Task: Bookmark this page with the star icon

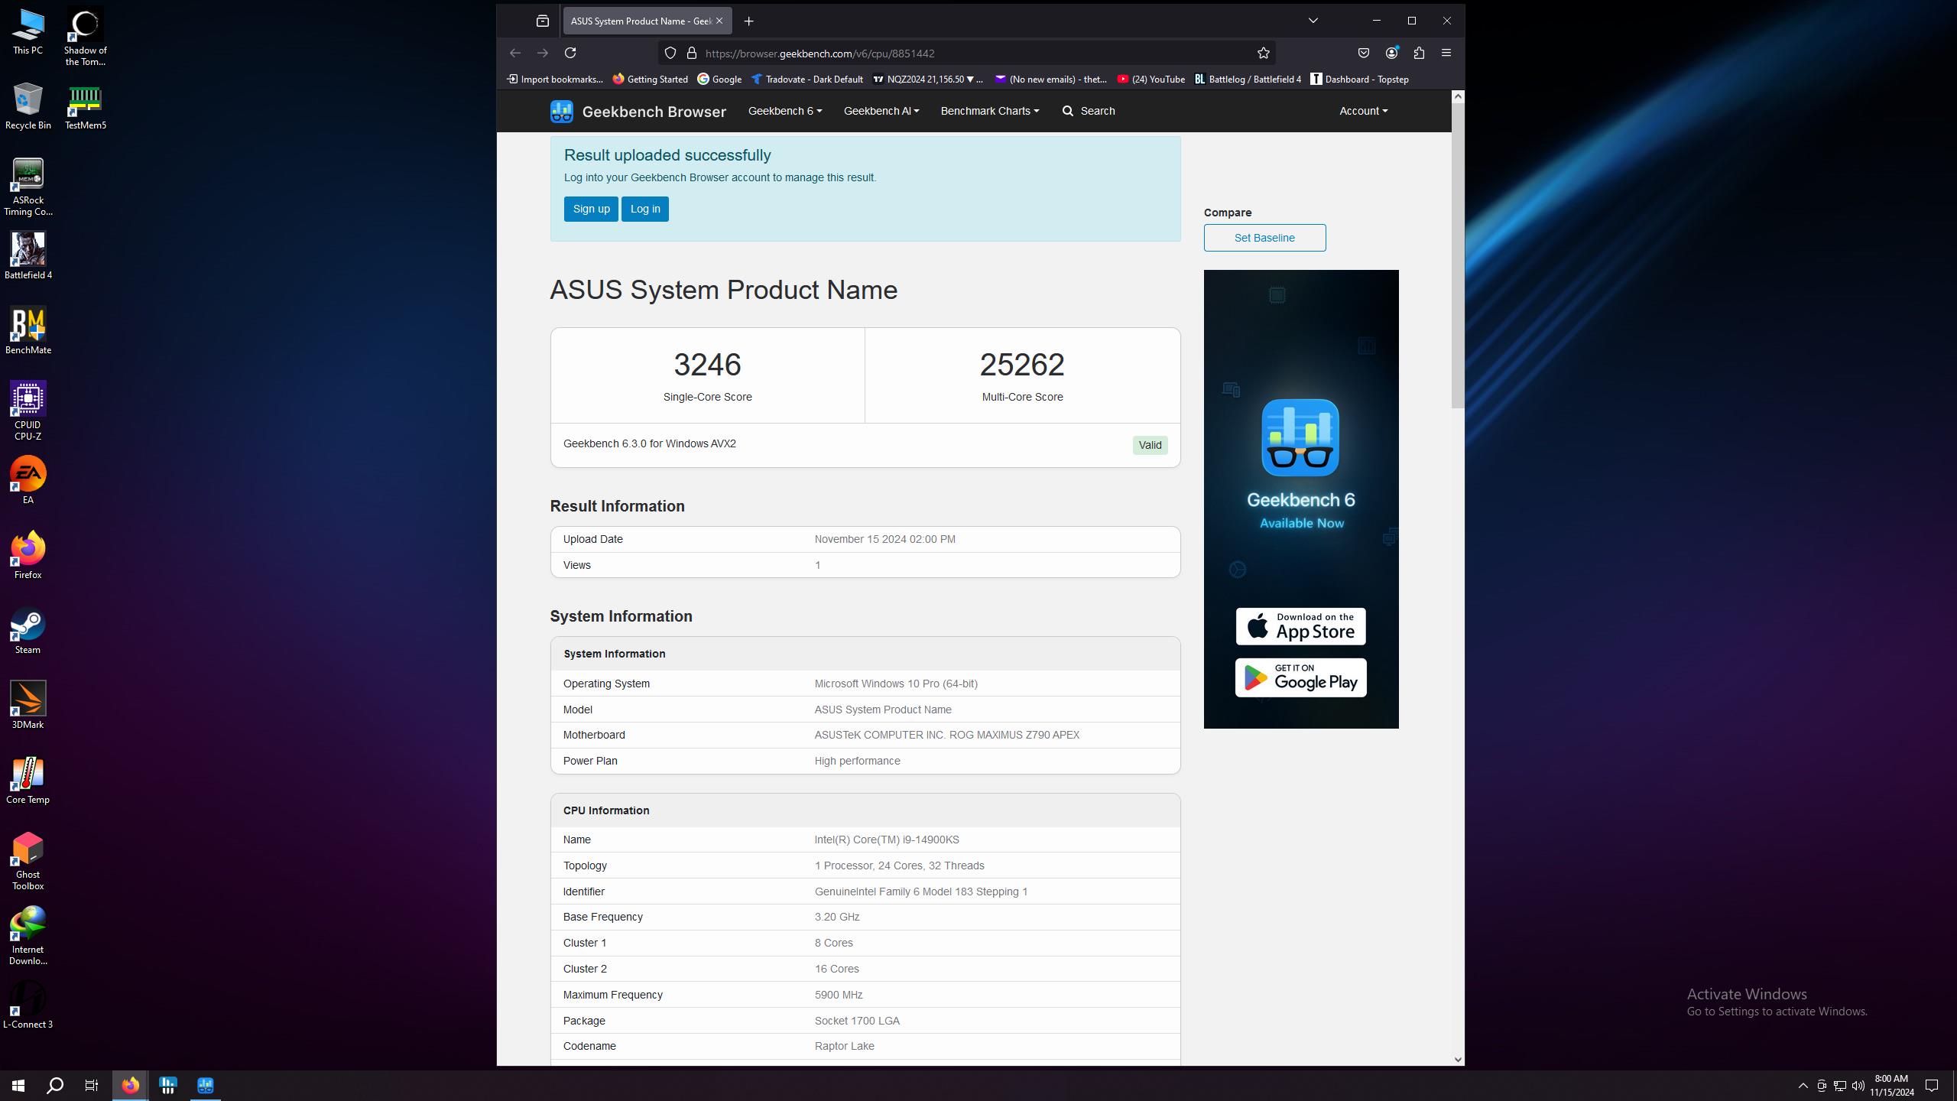Action: point(1263,53)
